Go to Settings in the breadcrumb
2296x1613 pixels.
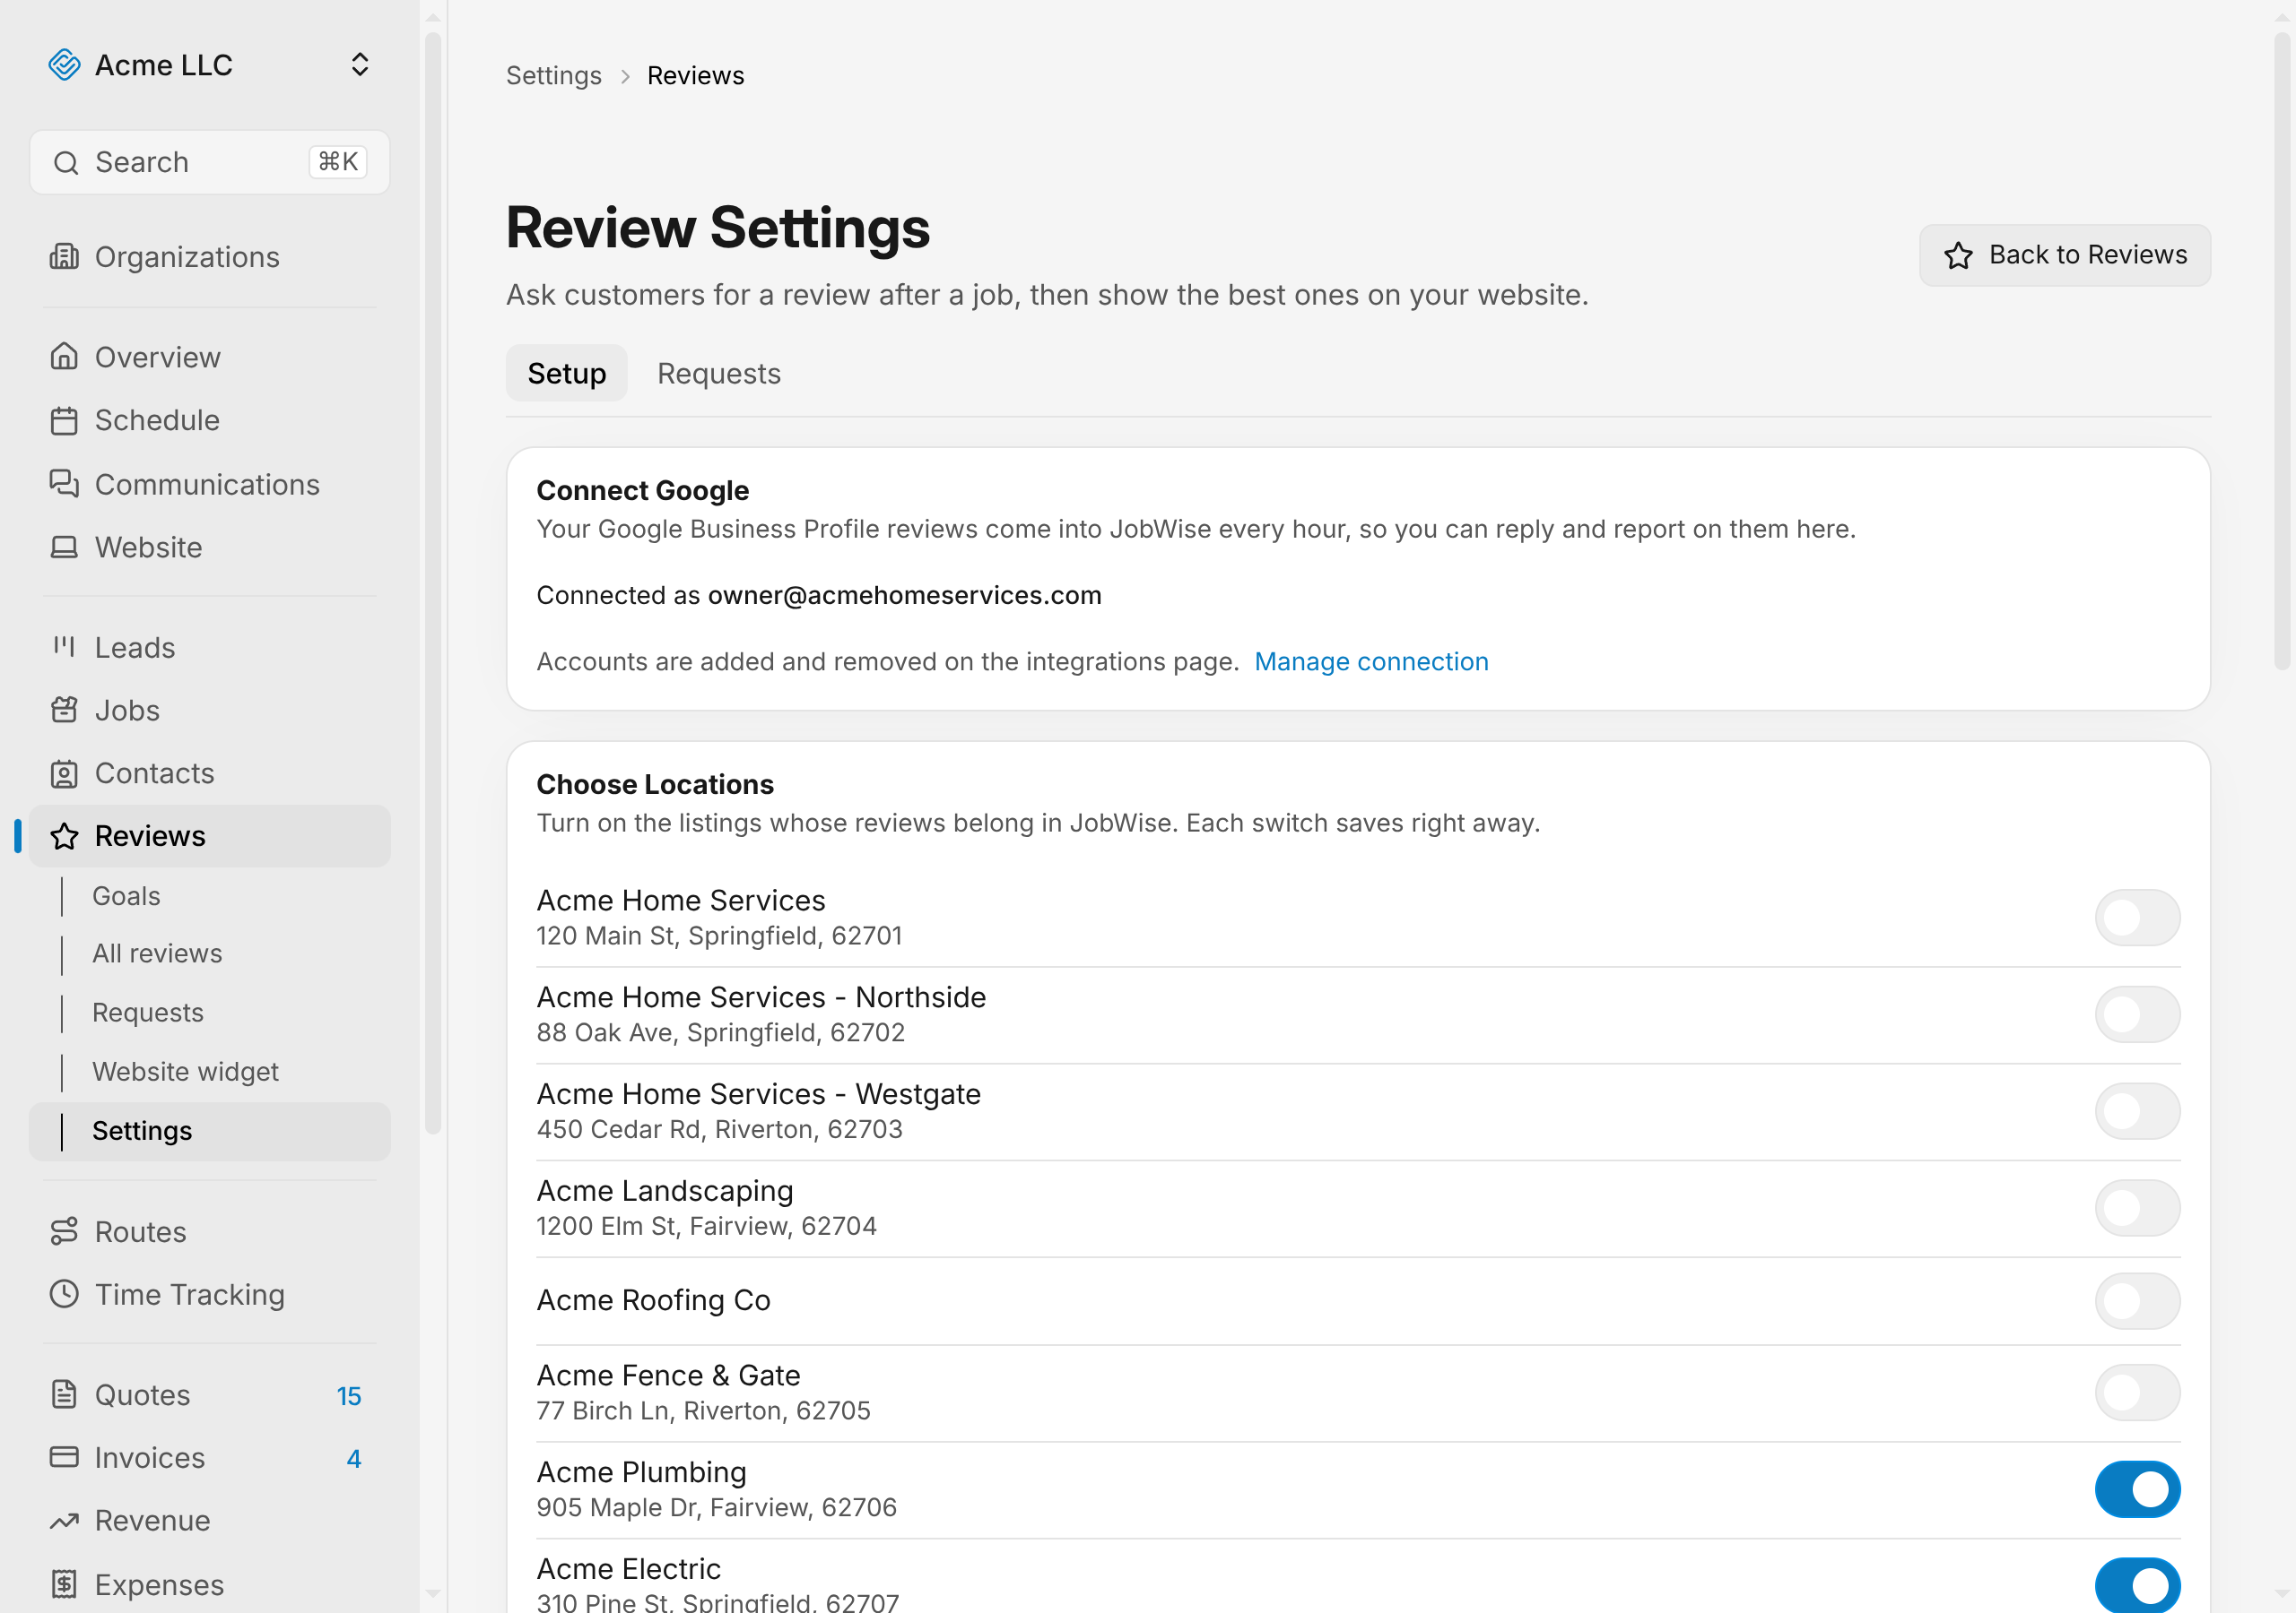(553, 76)
